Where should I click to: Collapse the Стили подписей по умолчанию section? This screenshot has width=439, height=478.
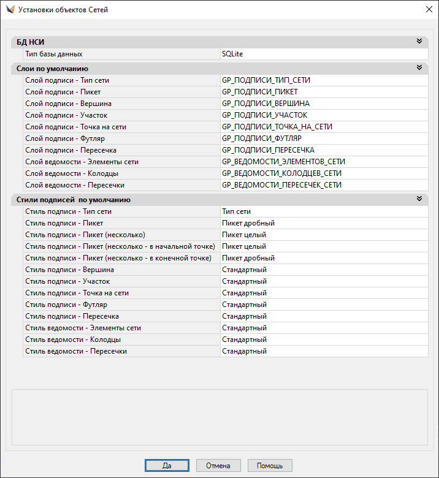(x=419, y=199)
